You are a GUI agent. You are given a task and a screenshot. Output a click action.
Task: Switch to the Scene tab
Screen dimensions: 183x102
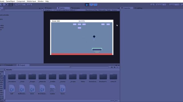click(48, 8)
